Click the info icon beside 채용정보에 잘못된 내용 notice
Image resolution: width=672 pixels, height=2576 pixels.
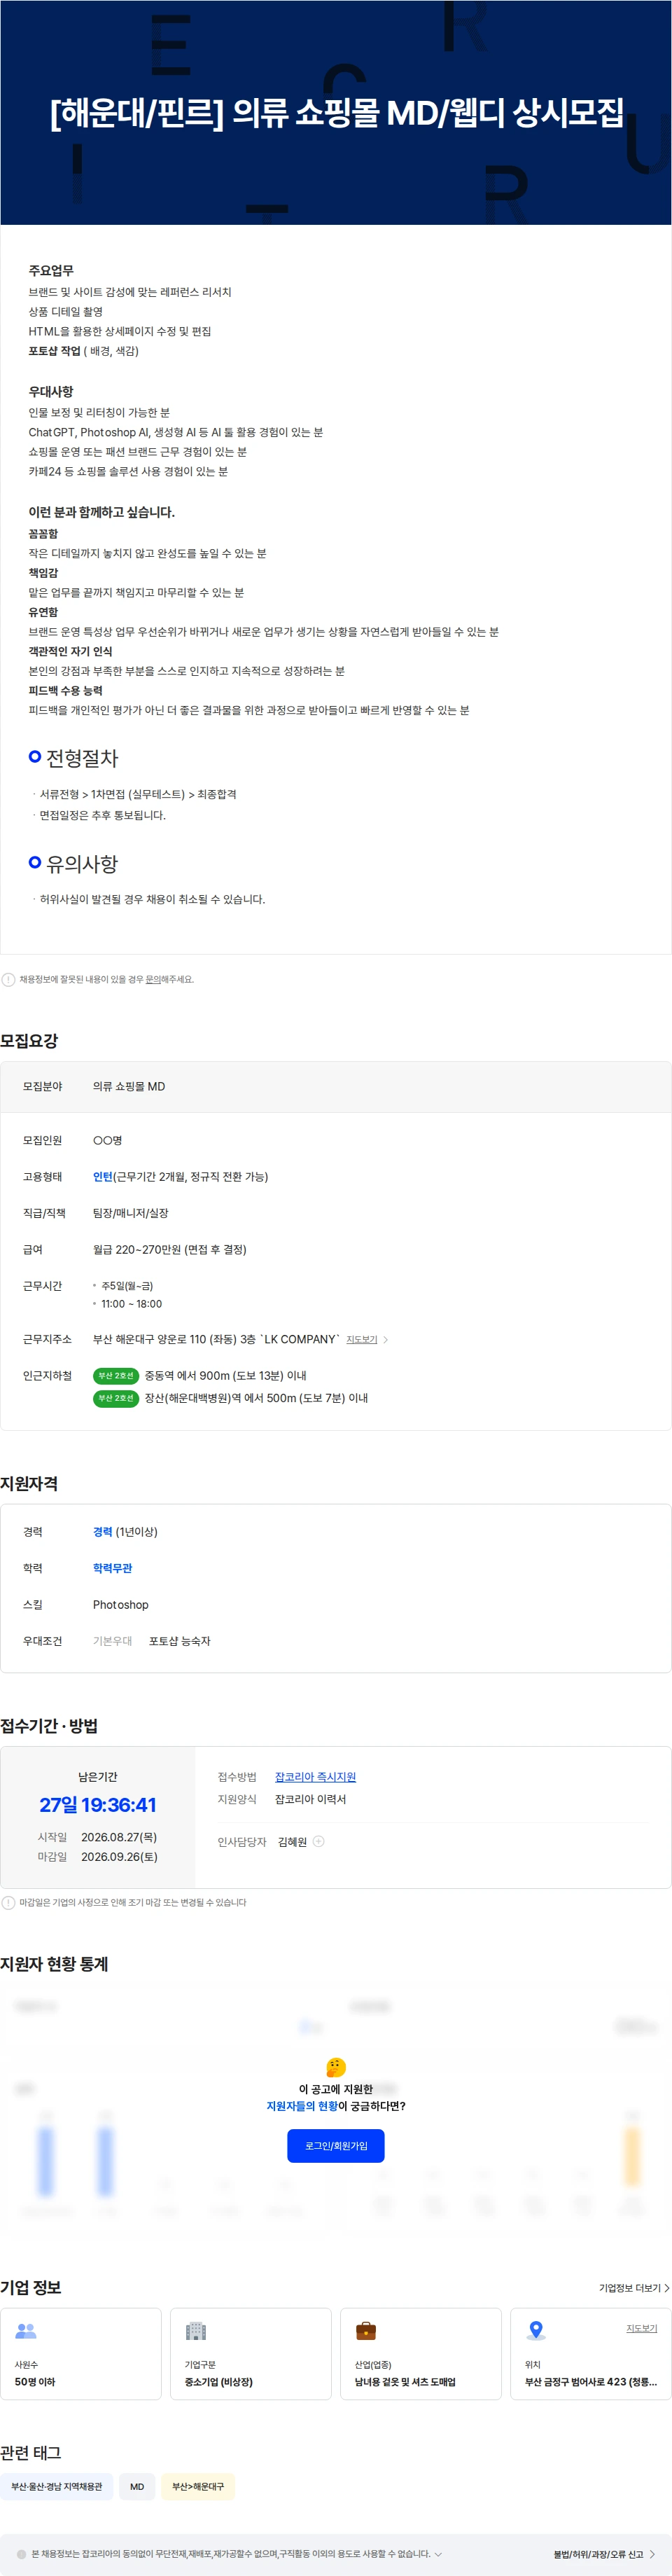click(x=8, y=979)
